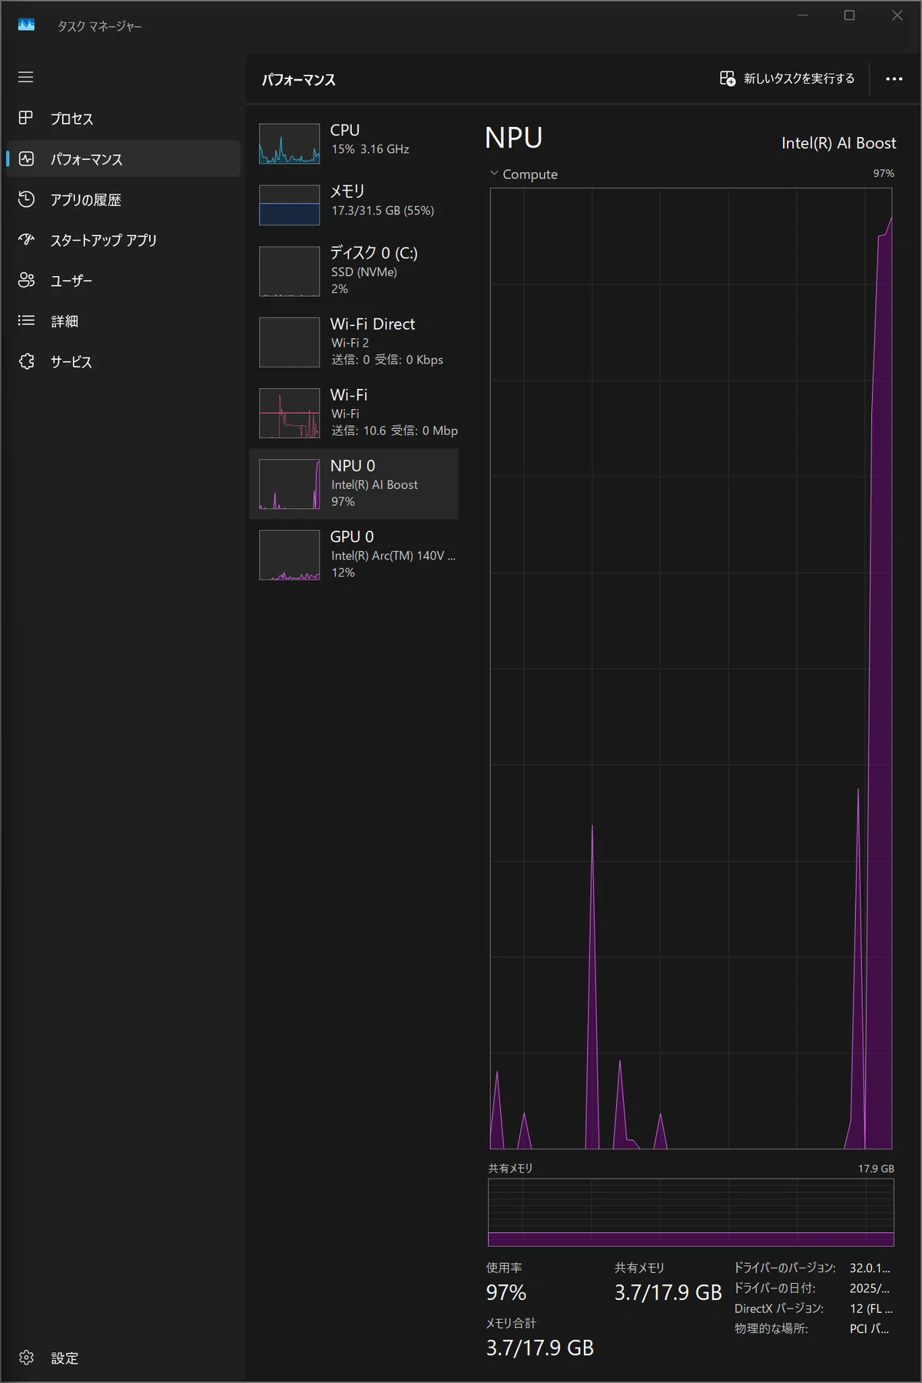Click the NPU heading title
The image size is (922, 1383).
tap(514, 138)
